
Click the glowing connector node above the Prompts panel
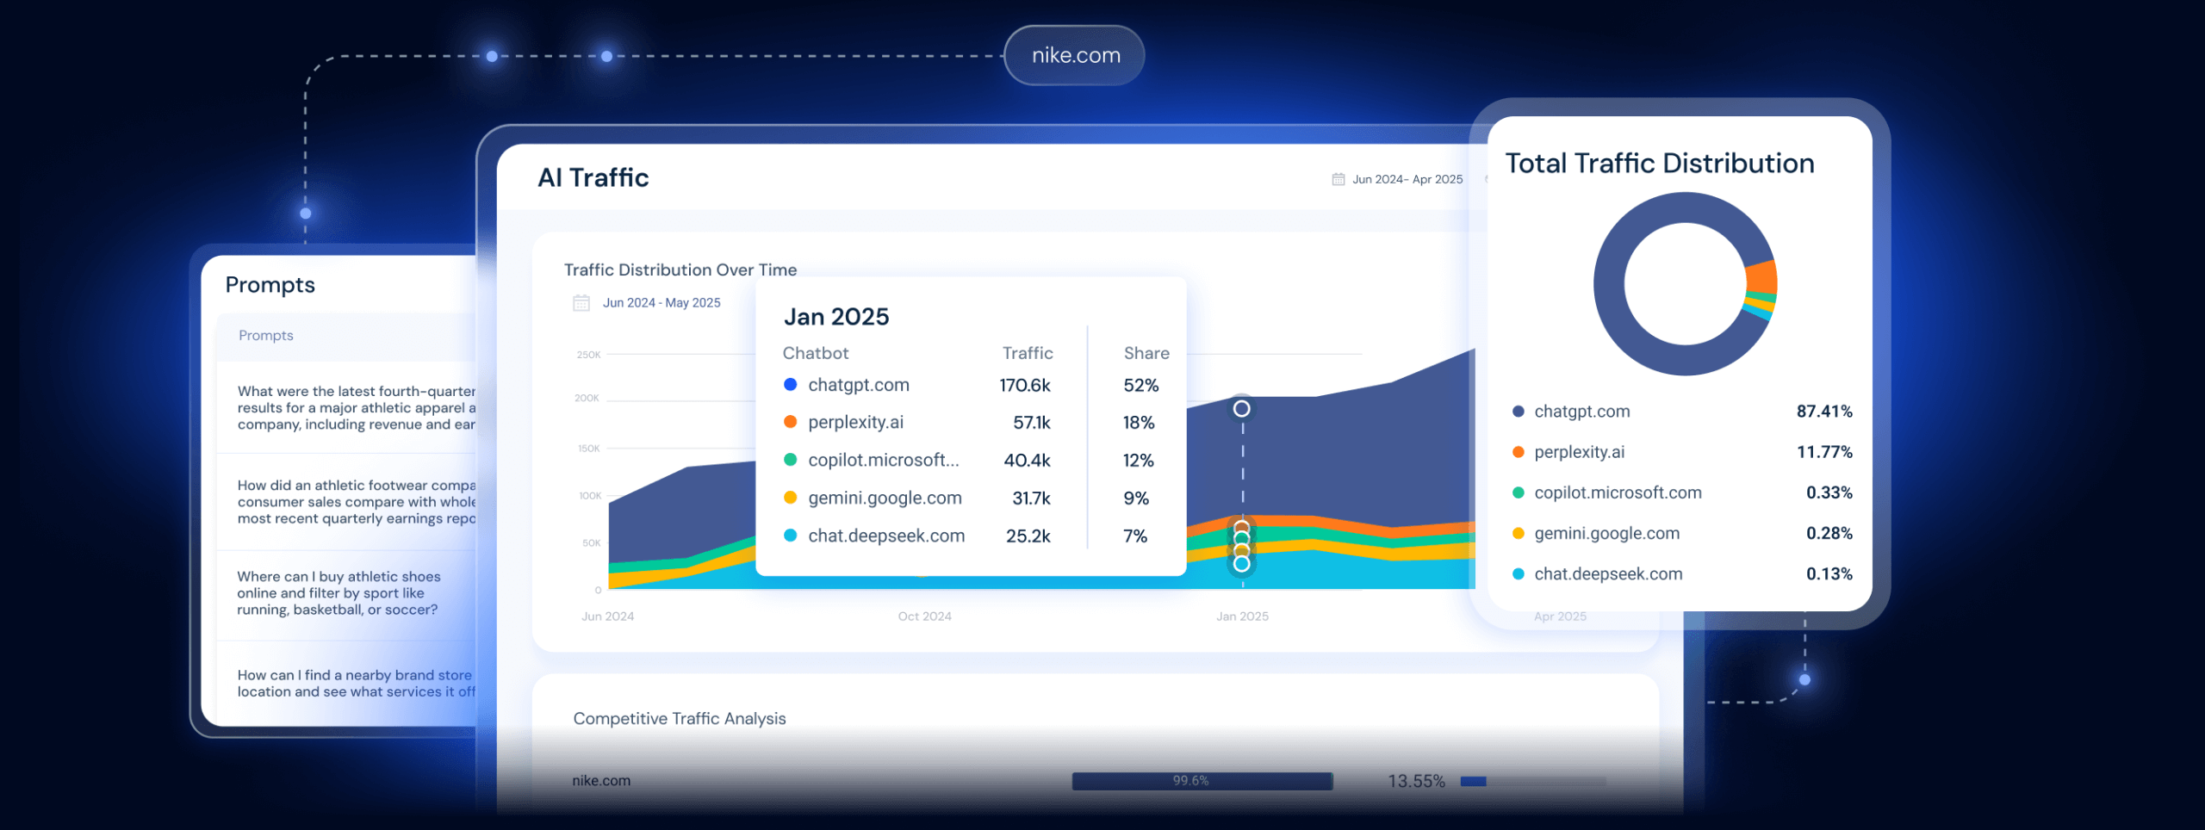[305, 211]
